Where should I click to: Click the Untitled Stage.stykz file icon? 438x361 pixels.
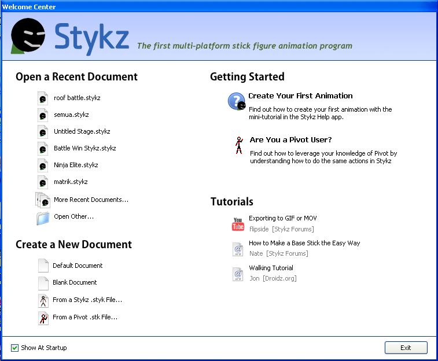tap(43, 132)
